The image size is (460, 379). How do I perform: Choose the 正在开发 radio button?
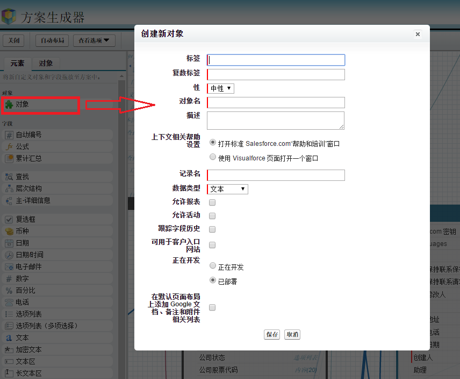213,265
